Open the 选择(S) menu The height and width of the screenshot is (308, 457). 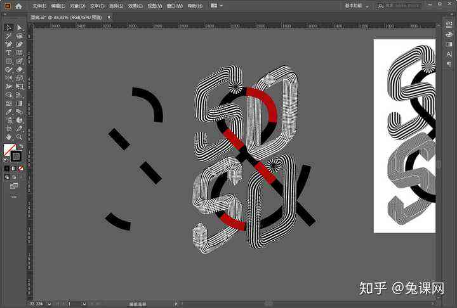(x=116, y=6)
